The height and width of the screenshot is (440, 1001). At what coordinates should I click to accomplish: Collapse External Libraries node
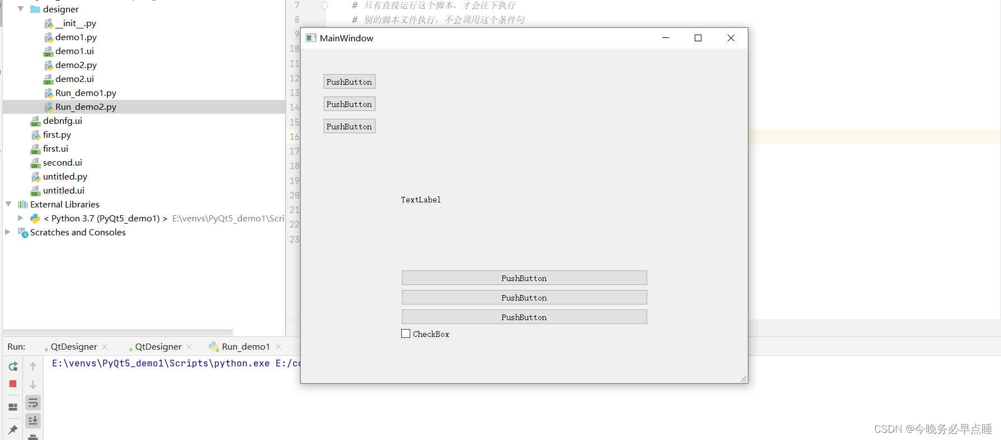tap(8, 204)
